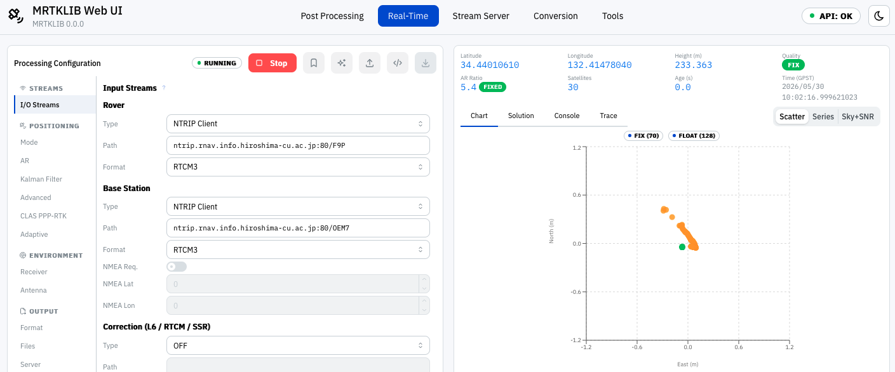Open the Base Station Type dropdown

pos(298,206)
